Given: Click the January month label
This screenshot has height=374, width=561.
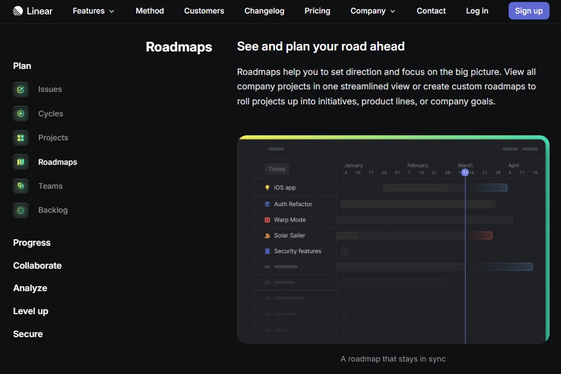Looking at the screenshot, I should coord(353,165).
